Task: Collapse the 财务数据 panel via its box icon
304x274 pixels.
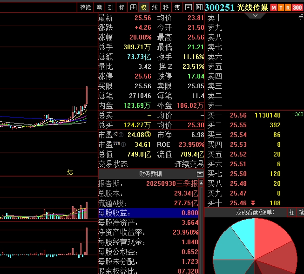Action: 200,174
